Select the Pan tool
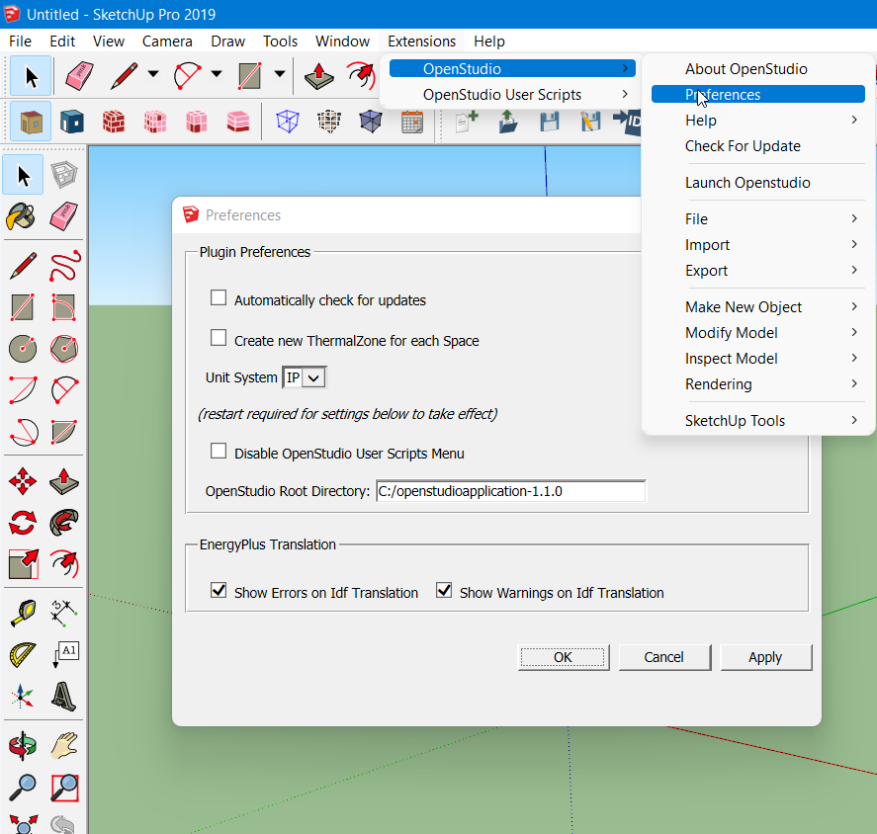Screen dimensions: 877x834 coord(62,747)
